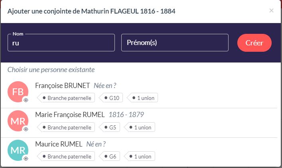This screenshot has height=168, width=282.
Task: Close the add spouse dialog with the X
Action: pos(271,11)
